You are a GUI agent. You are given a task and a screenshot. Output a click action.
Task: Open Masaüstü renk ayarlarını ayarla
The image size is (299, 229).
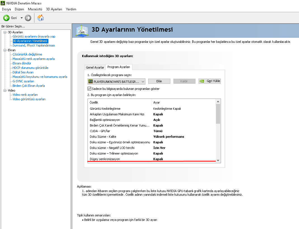coord(34,59)
